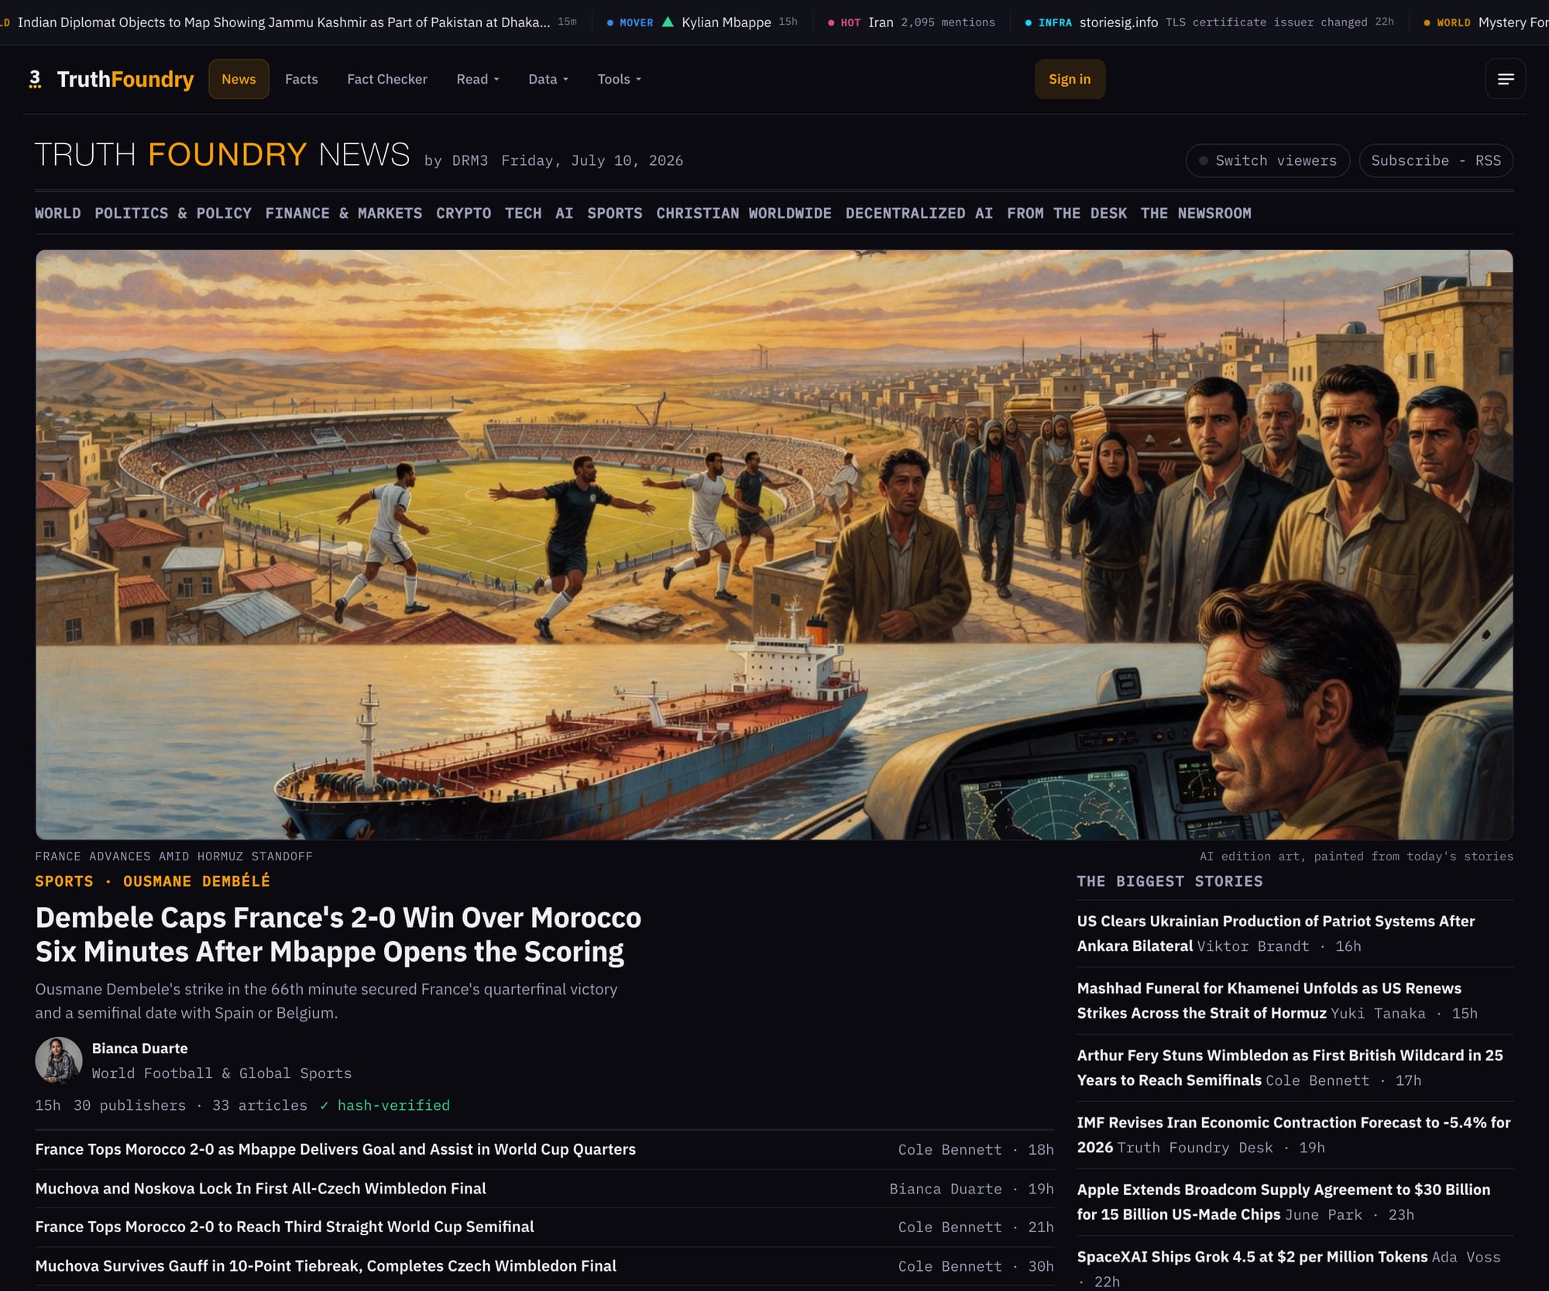Open the Dembele Caps France's headline

(x=338, y=934)
